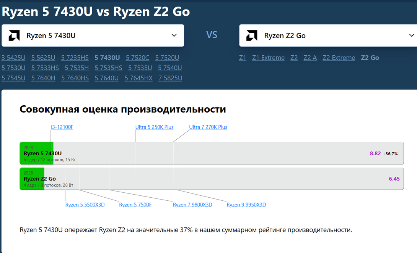Click the bold 5 7430U current entry
The height and width of the screenshot is (253, 417).
point(107,58)
